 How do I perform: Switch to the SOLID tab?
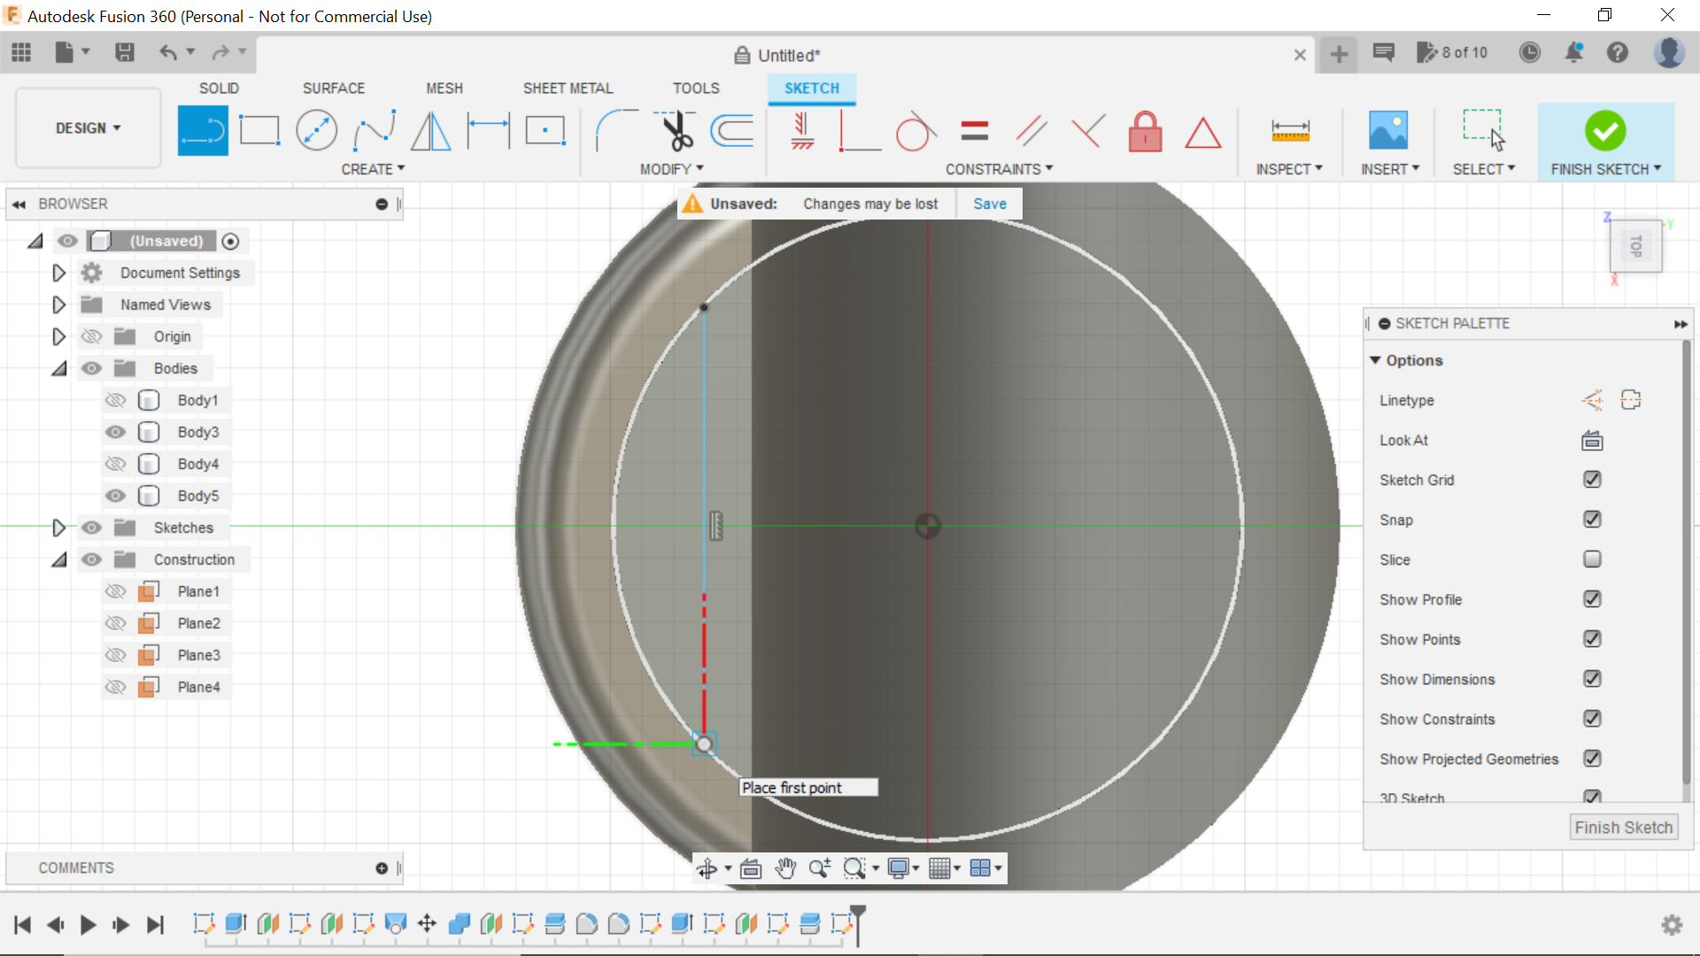tap(219, 88)
